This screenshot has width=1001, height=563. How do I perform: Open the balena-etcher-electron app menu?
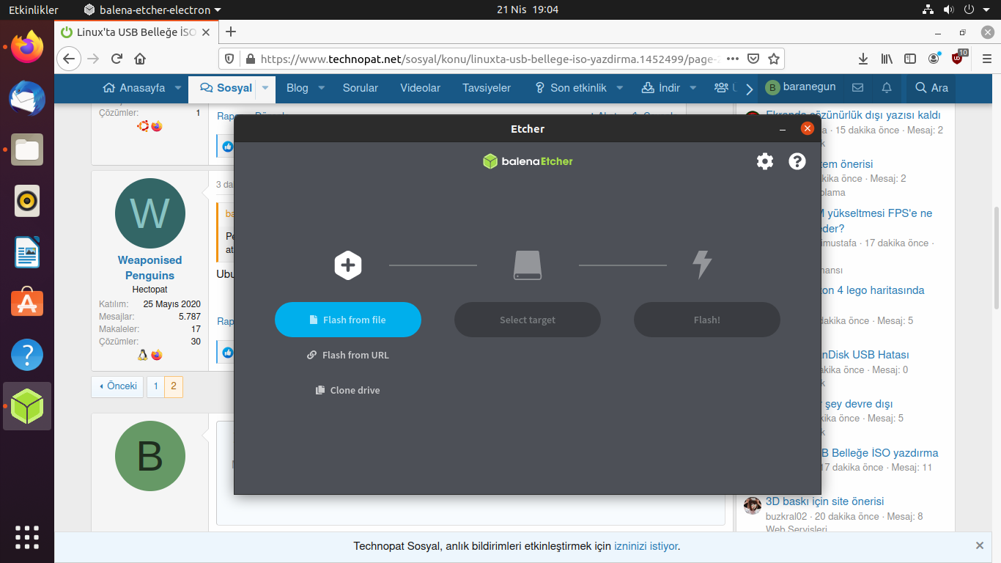153,10
